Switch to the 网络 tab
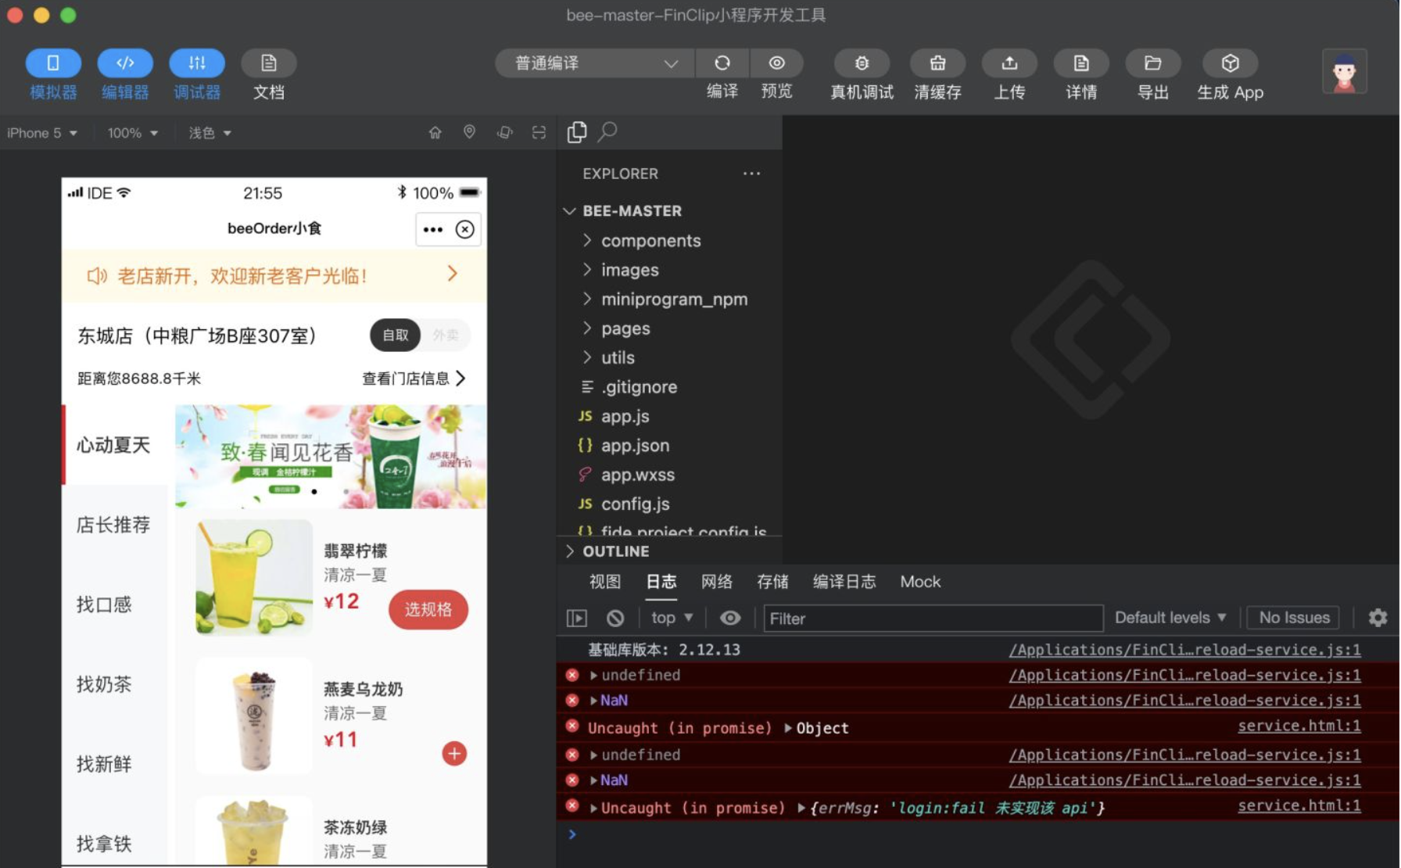The width and height of the screenshot is (1401, 868). click(x=717, y=582)
